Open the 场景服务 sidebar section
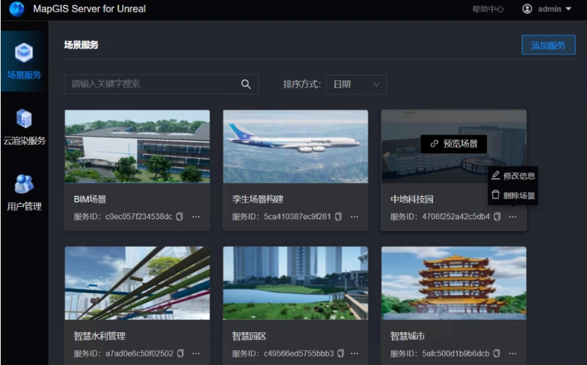 tap(24, 60)
